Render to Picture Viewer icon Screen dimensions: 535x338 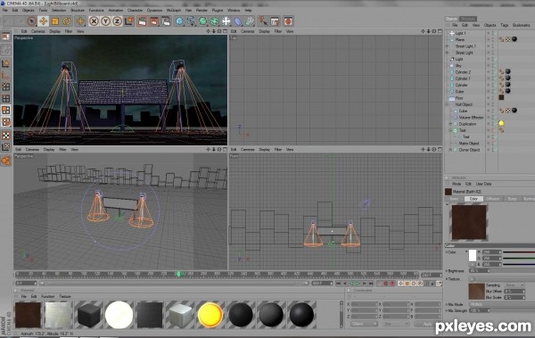154,21
